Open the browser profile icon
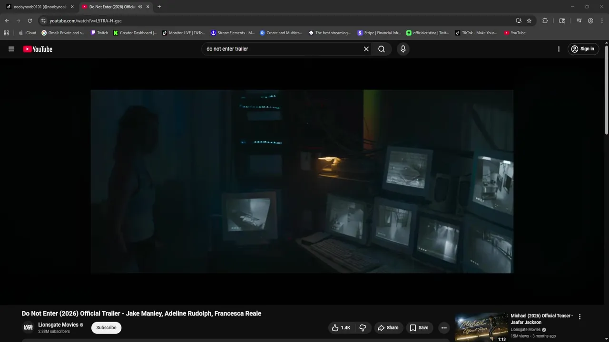Screen dimensions: 609x342 590,21
